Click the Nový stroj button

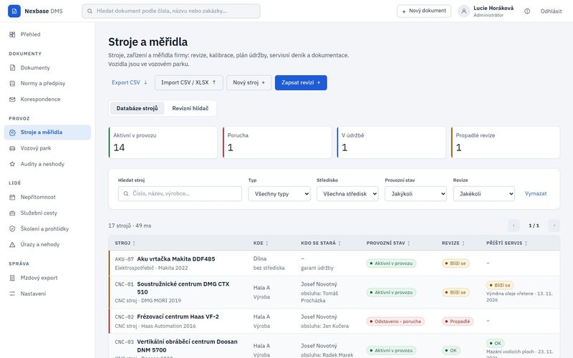click(249, 82)
